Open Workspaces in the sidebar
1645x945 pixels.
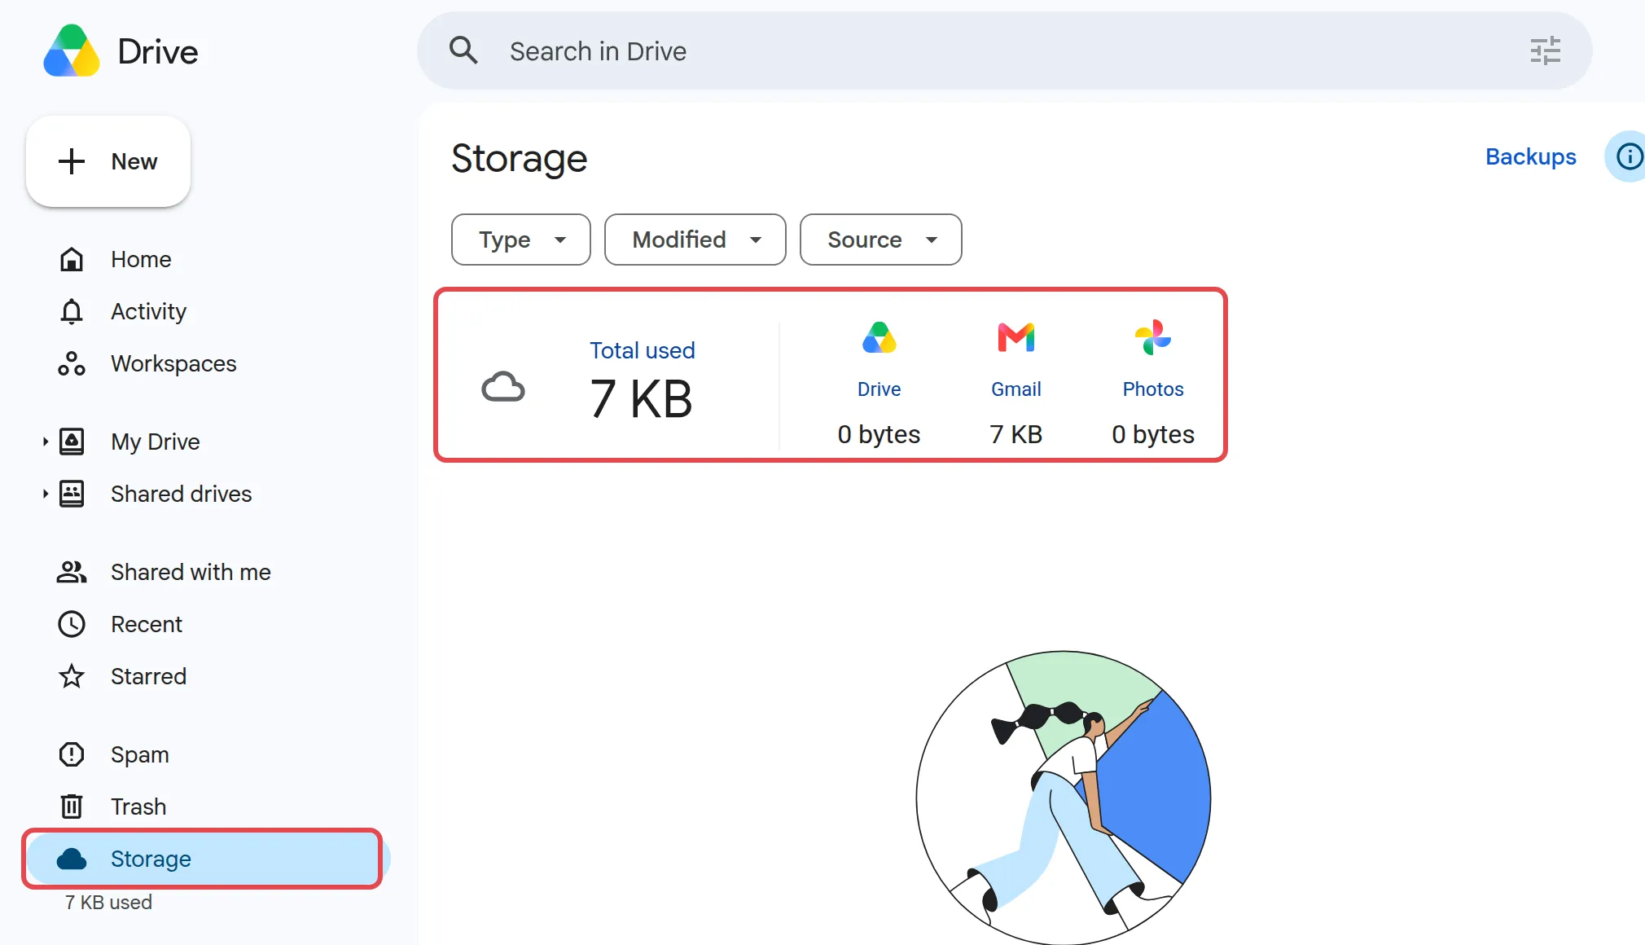[x=207, y=363]
